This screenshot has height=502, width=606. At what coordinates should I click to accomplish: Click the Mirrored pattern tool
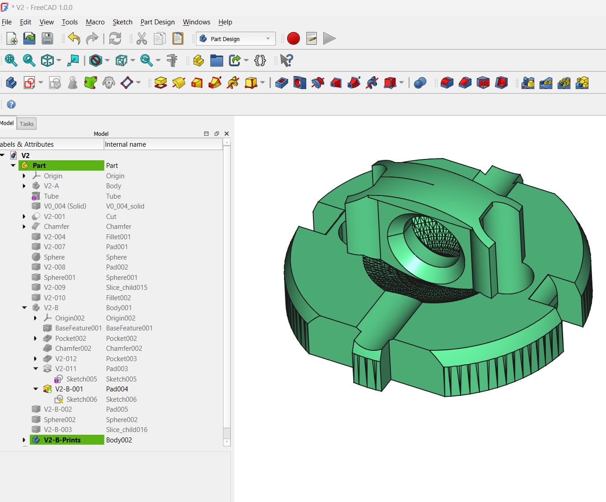(x=528, y=83)
